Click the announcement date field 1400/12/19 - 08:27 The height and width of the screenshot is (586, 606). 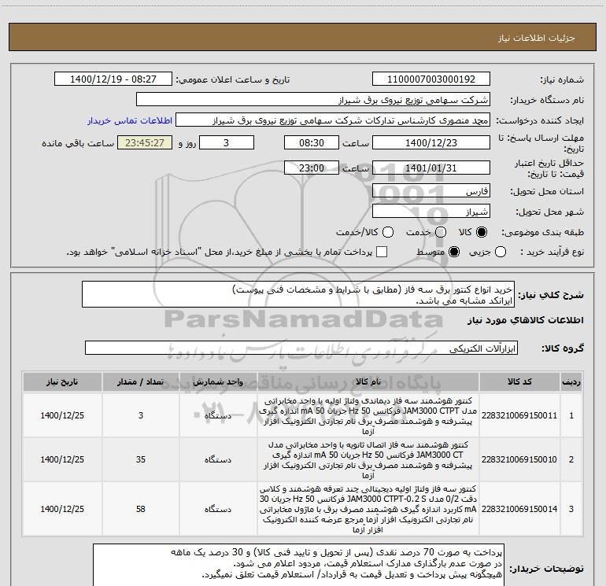(x=113, y=79)
